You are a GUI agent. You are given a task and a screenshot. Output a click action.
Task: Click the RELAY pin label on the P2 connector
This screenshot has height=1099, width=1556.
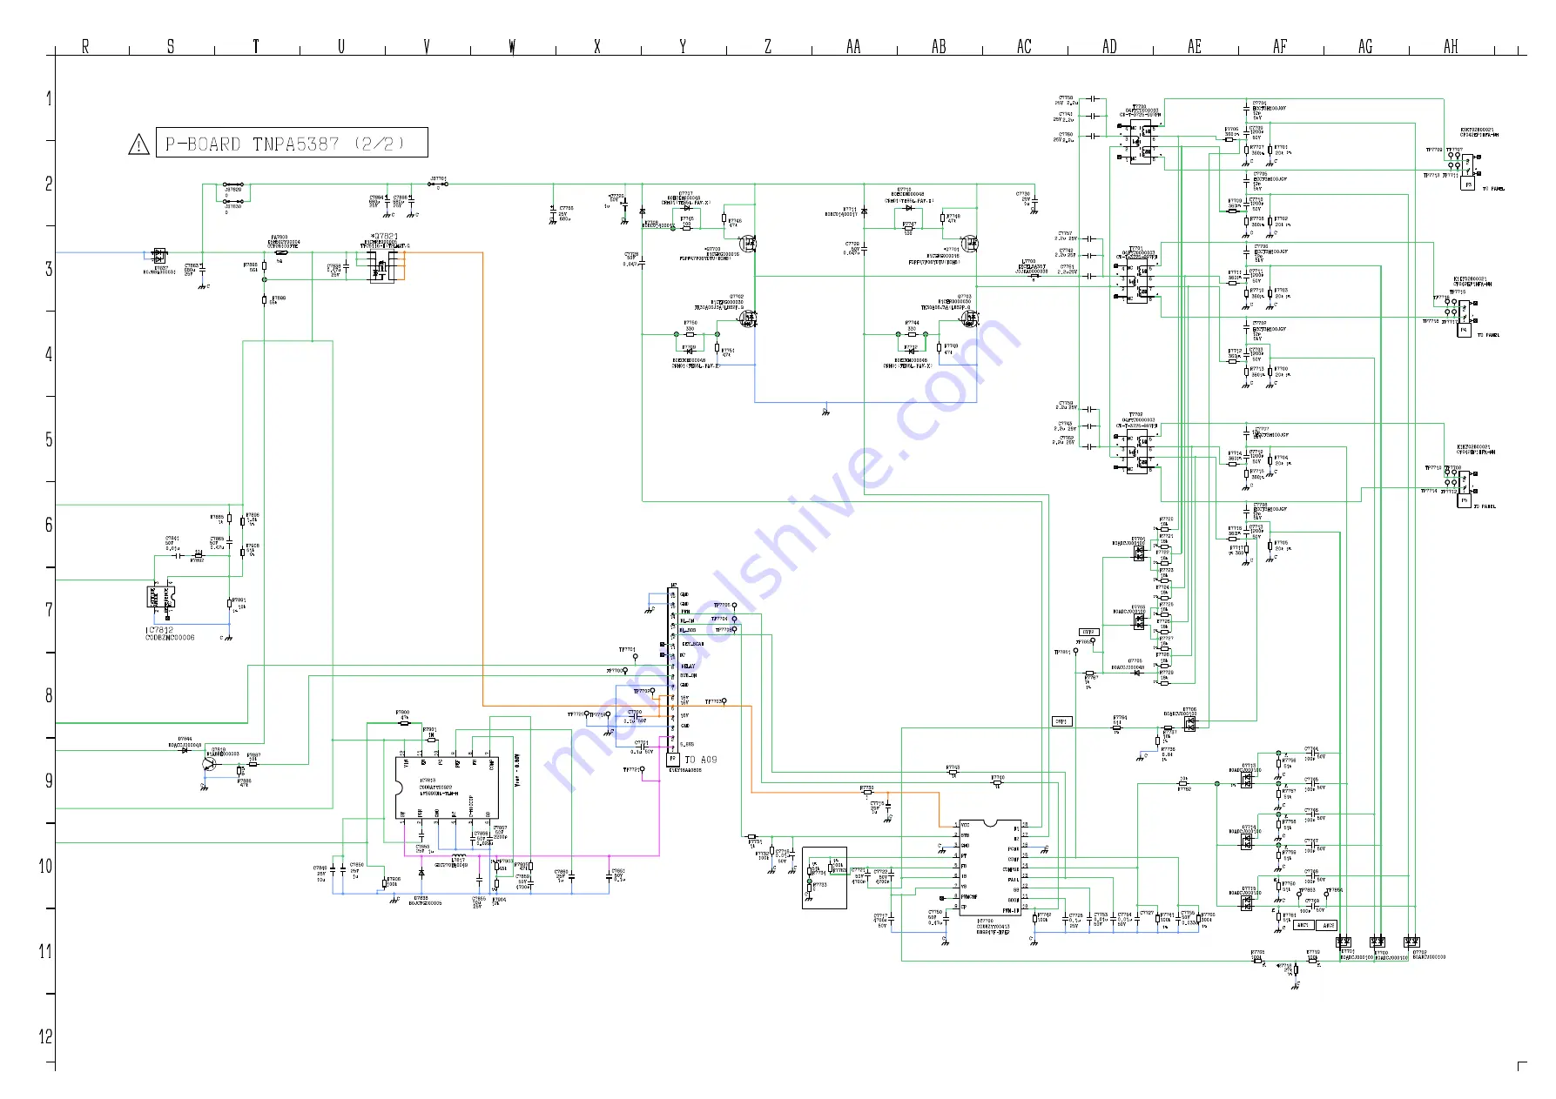tap(688, 667)
